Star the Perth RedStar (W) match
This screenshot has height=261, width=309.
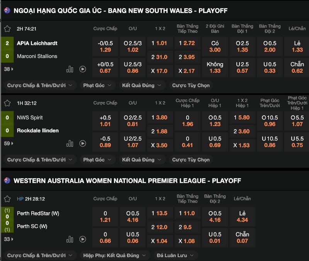pos(7,199)
